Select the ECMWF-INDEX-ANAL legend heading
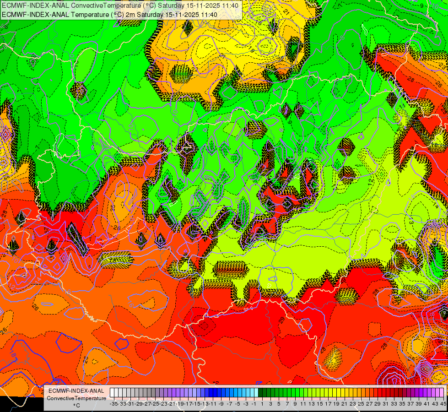448x412 pixels. pos(76,391)
